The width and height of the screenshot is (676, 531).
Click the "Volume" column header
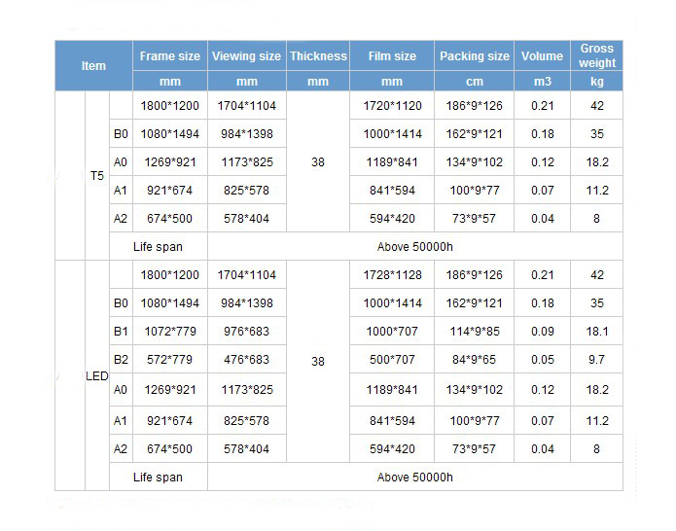click(x=542, y=56)
